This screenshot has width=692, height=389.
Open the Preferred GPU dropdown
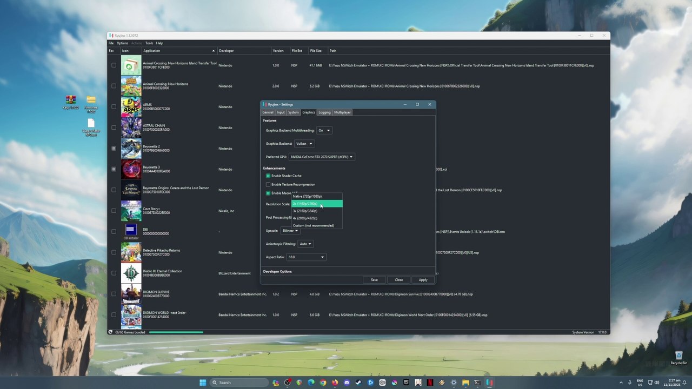click(x=322, y=157)
